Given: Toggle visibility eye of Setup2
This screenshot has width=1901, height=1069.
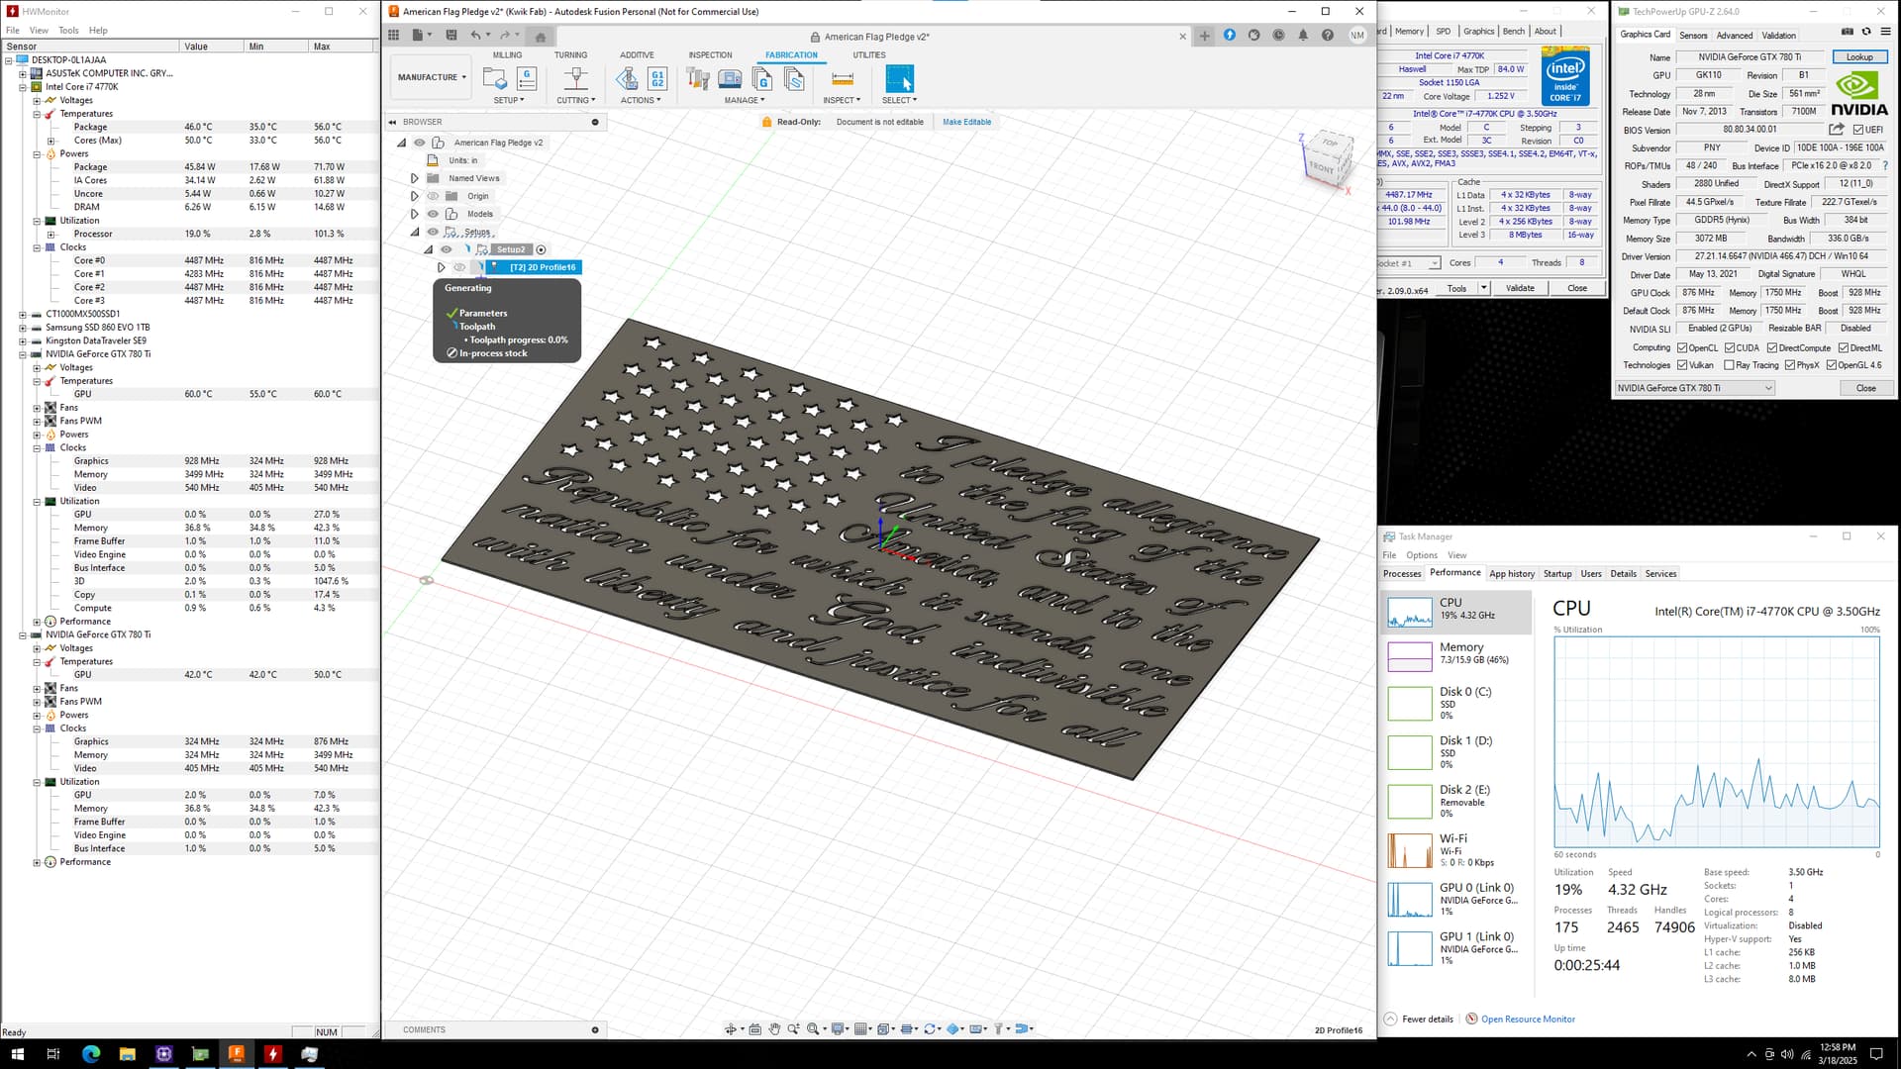Looking at the screenshot, I should [447, 249].
